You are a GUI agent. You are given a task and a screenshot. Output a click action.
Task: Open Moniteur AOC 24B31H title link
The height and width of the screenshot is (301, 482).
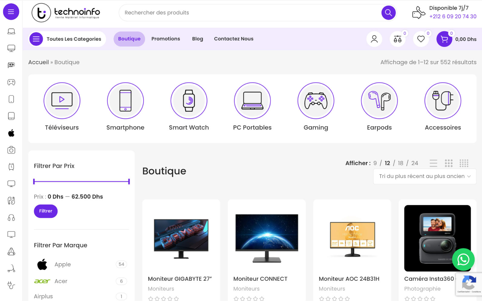(349, 279)
